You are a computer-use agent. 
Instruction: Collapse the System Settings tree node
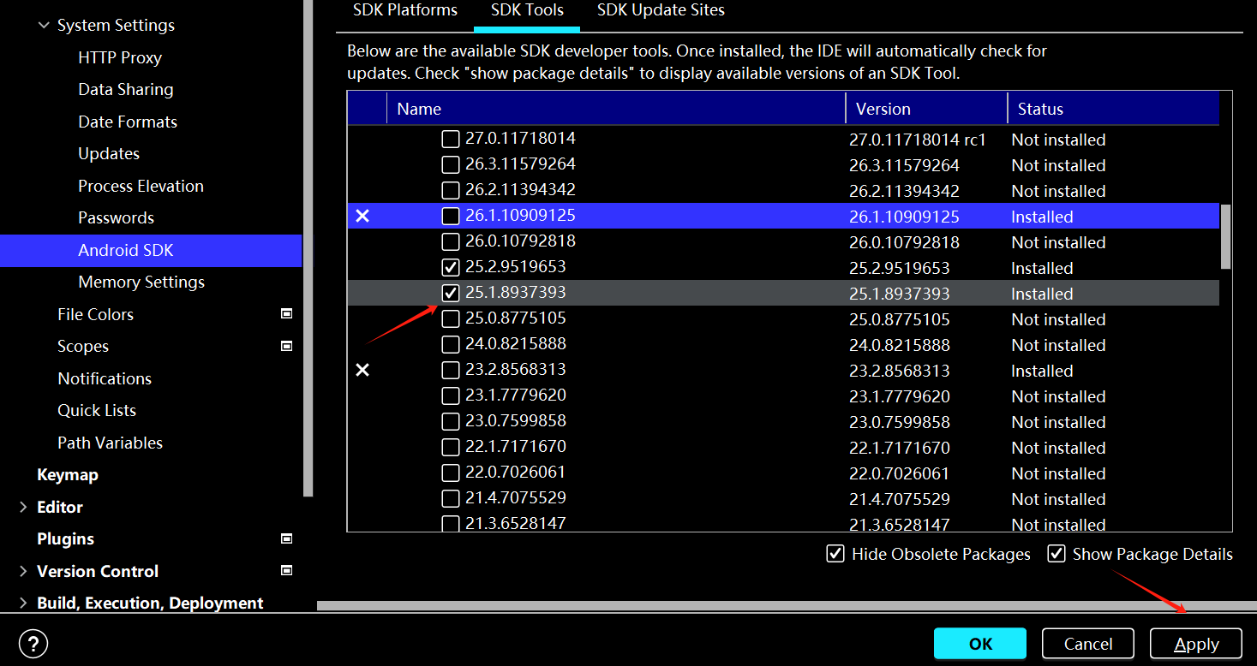tap(44, 26)
